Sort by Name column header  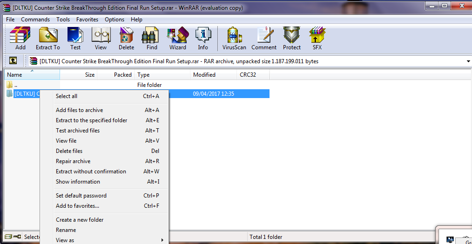tap(32, 74)
